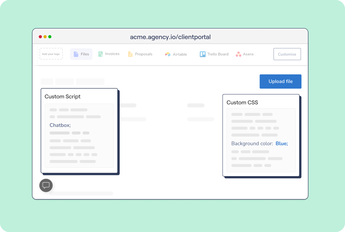
Task: Switch to the Files tab
Action: (x=81, y=54)
